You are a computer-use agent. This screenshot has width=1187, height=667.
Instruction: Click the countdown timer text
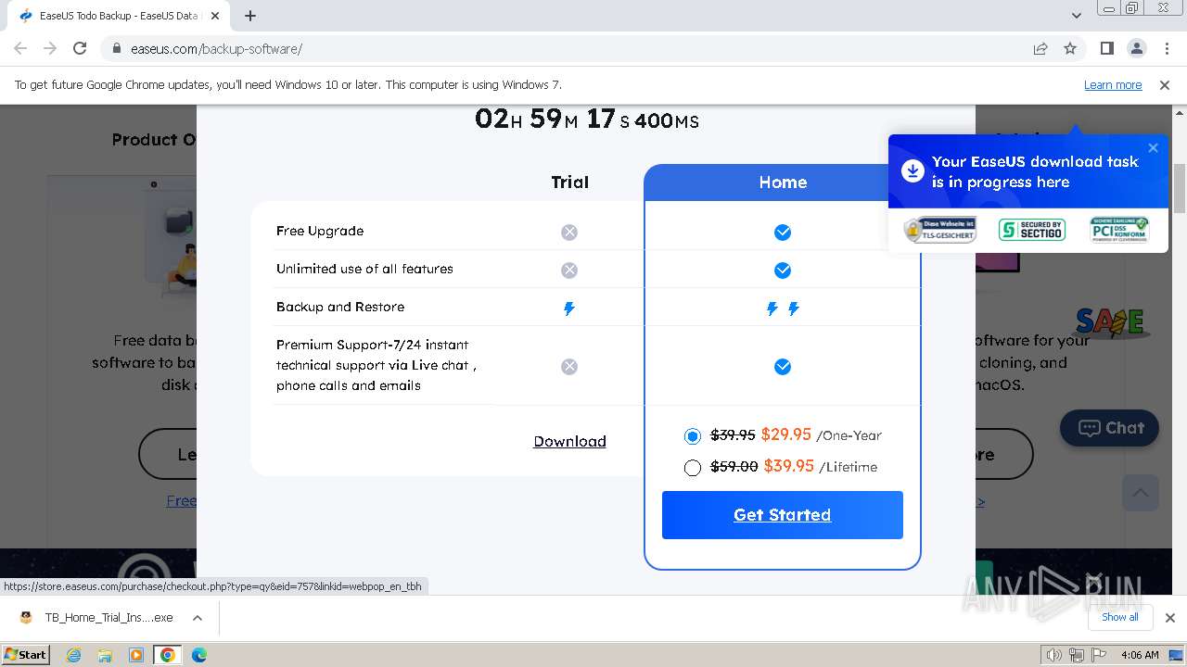[587, 120]
